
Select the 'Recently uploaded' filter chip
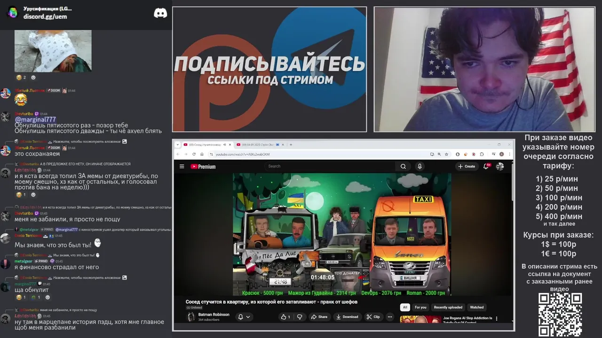click(448, 307)
